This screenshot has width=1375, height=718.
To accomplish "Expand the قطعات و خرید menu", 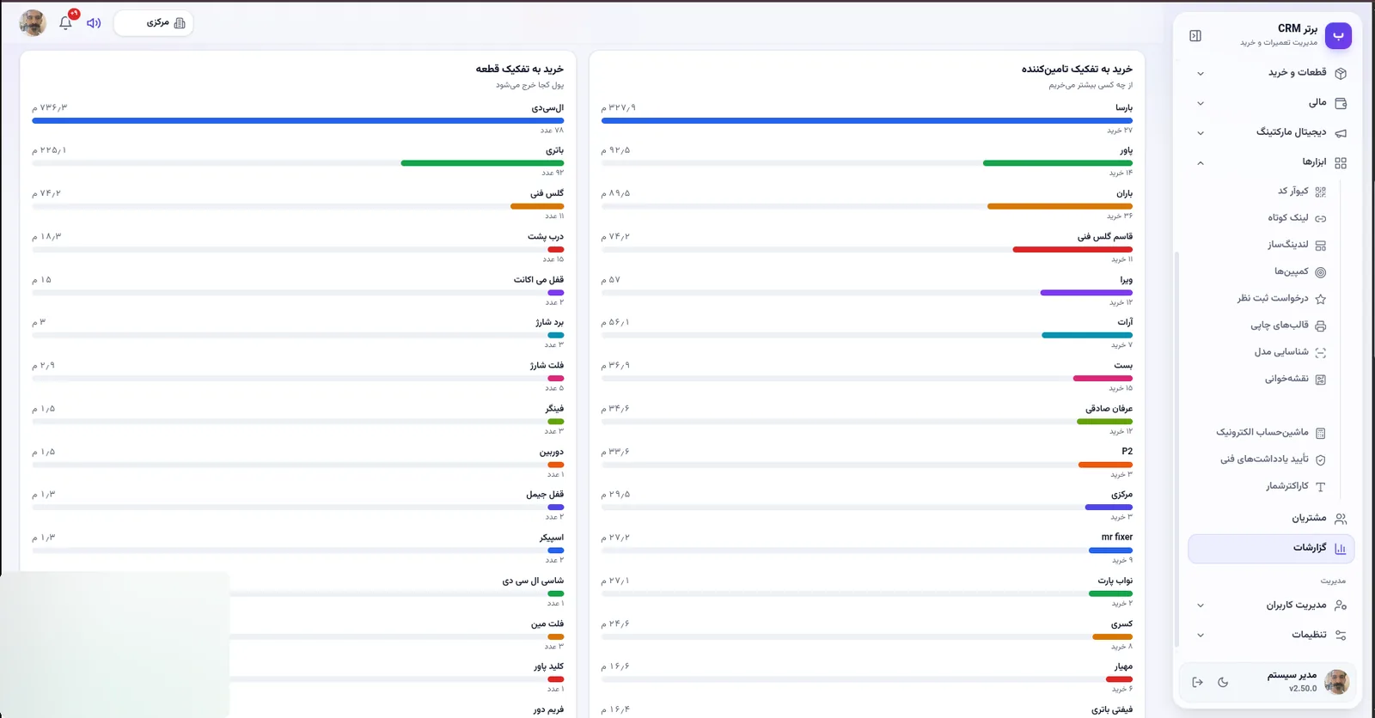I will [1273, 73].
